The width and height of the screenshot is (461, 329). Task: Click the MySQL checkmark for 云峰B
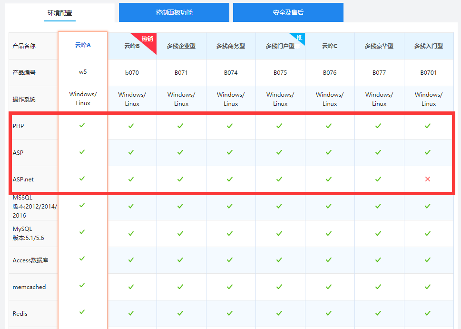pyautogui.click(x=131, y=233)
